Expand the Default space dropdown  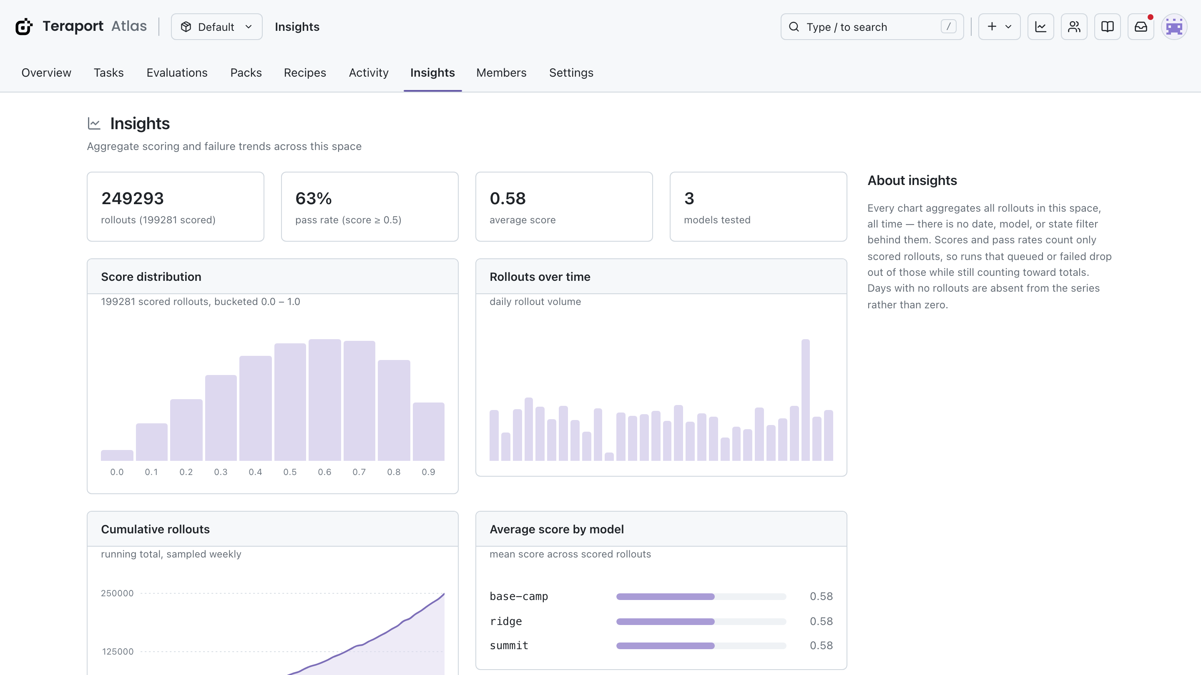216,27
